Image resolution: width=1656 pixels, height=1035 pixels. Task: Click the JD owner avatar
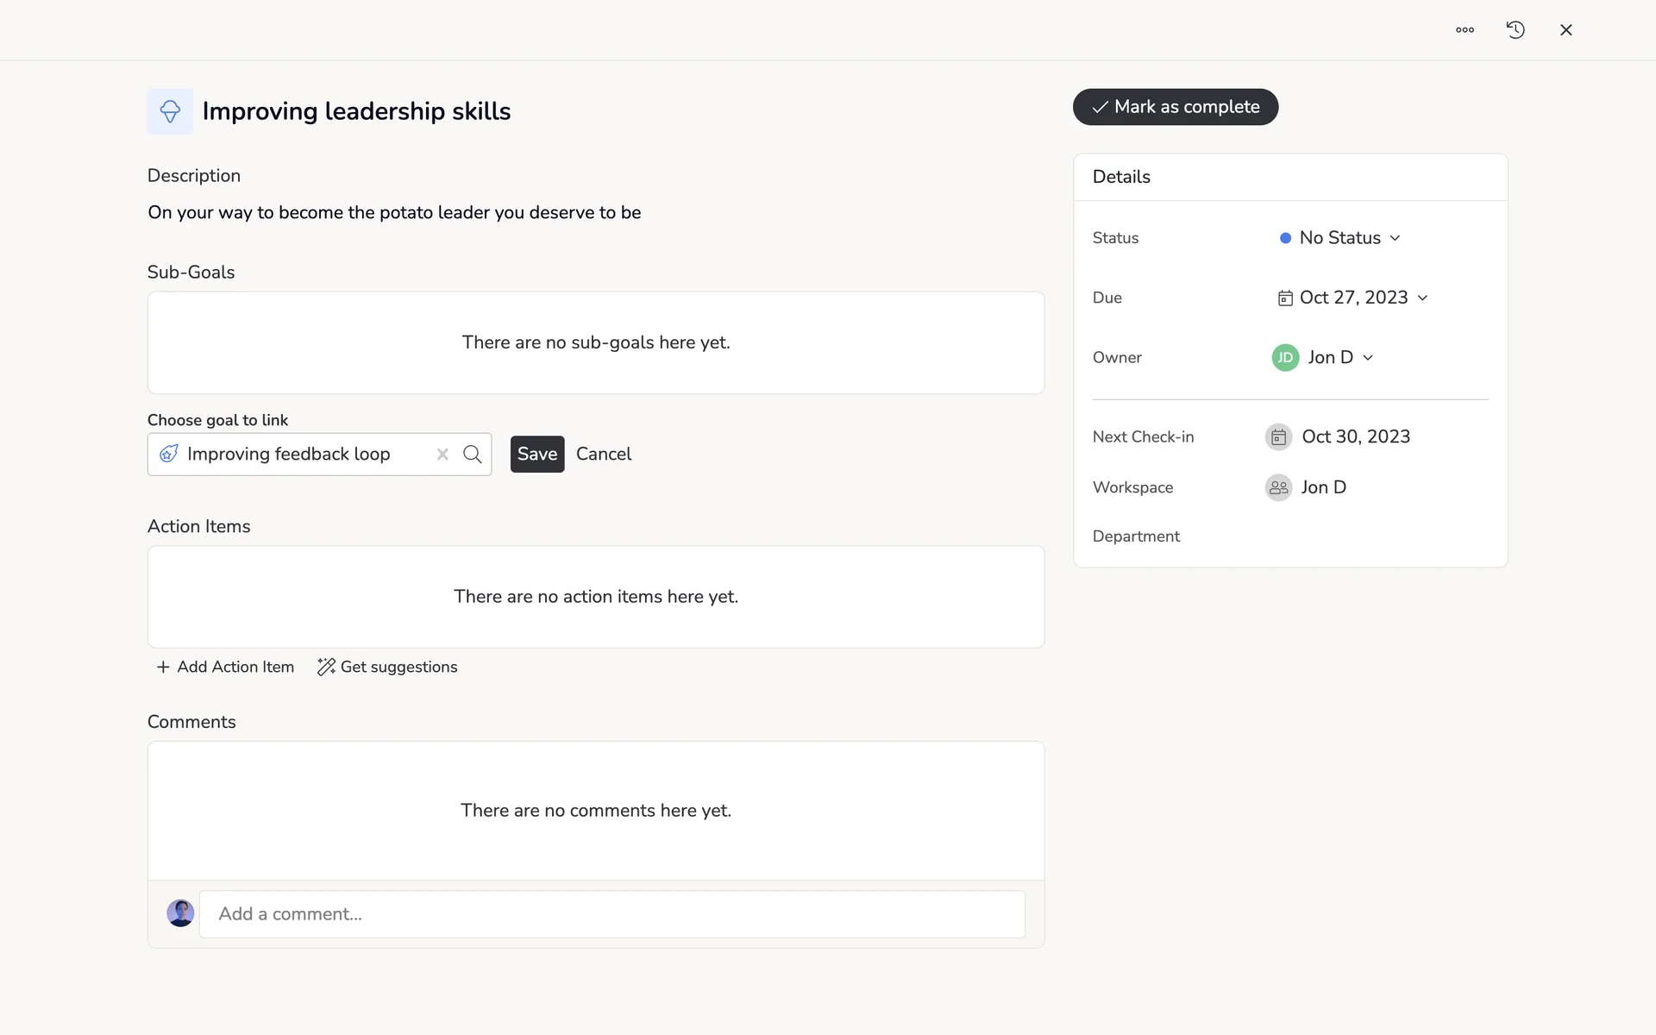click(x=1285, y=357)
